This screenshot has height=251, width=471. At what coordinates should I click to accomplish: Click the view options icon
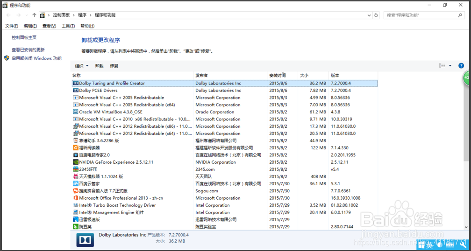click(442, 66)
